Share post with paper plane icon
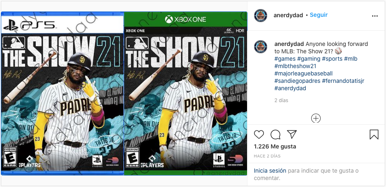Image resolution: width=386 pixels, height=187 pixels. (292, 135)
